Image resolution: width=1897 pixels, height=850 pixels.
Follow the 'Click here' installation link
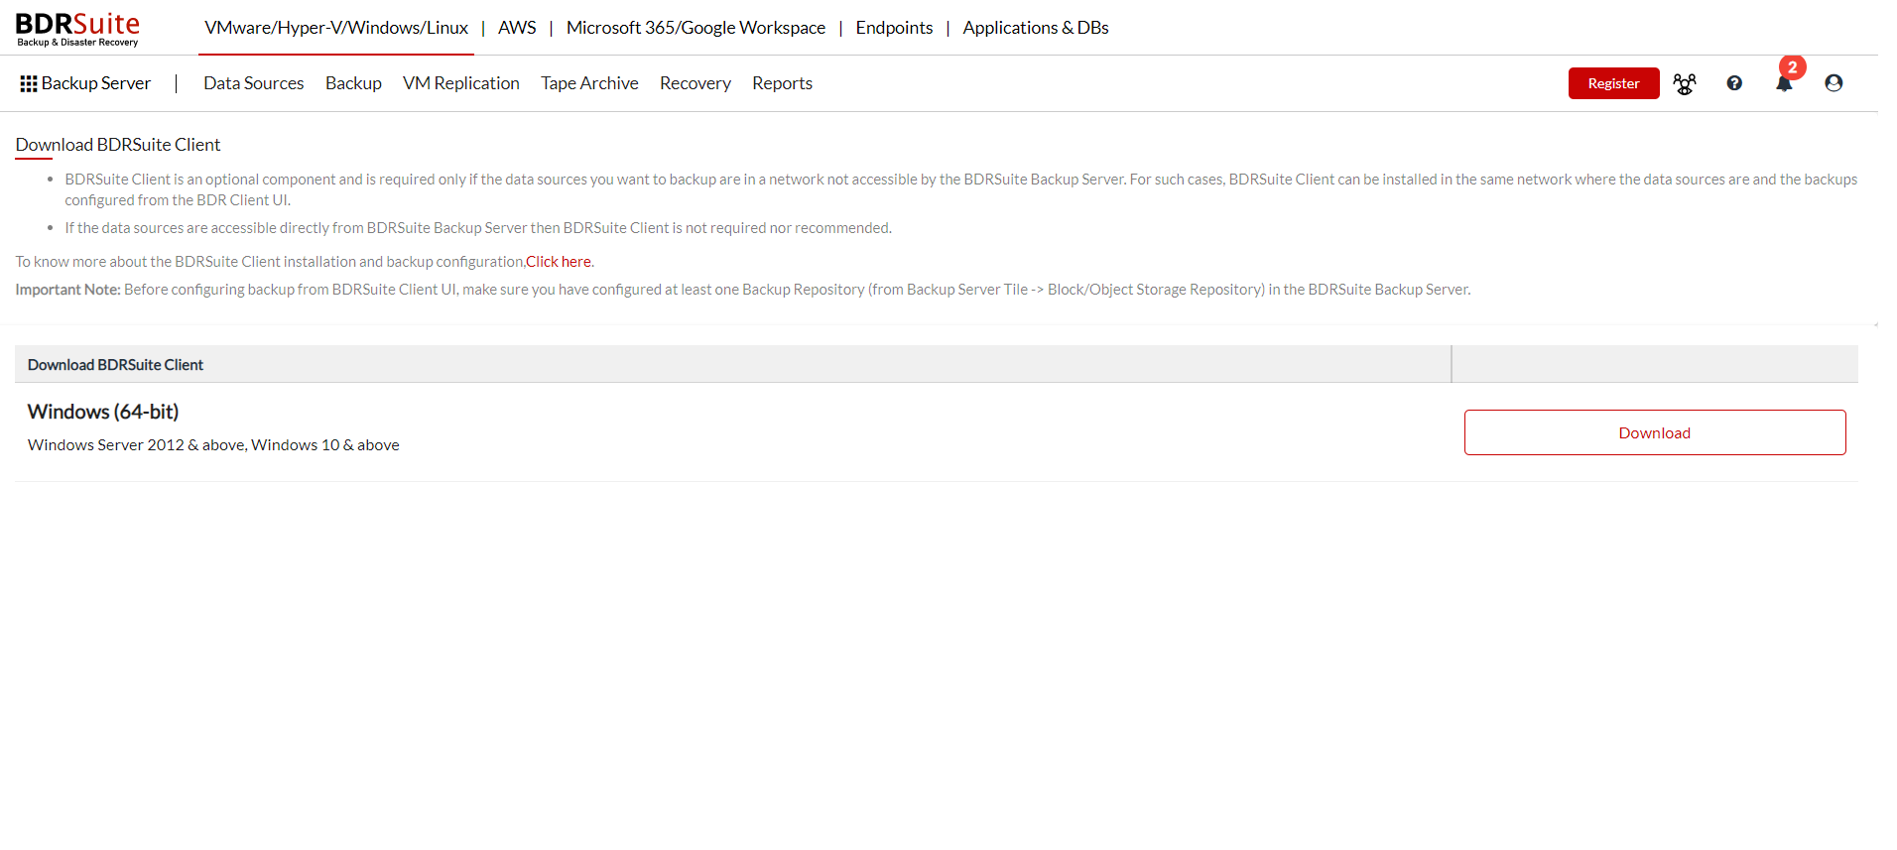pyautogui.click(x=559, y=262)
